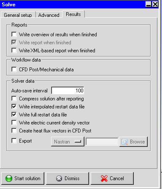Viewport: 162px width, 189px height.
Task: Click the grey X icon on Dismiss
Action: (x=59, y=178)
